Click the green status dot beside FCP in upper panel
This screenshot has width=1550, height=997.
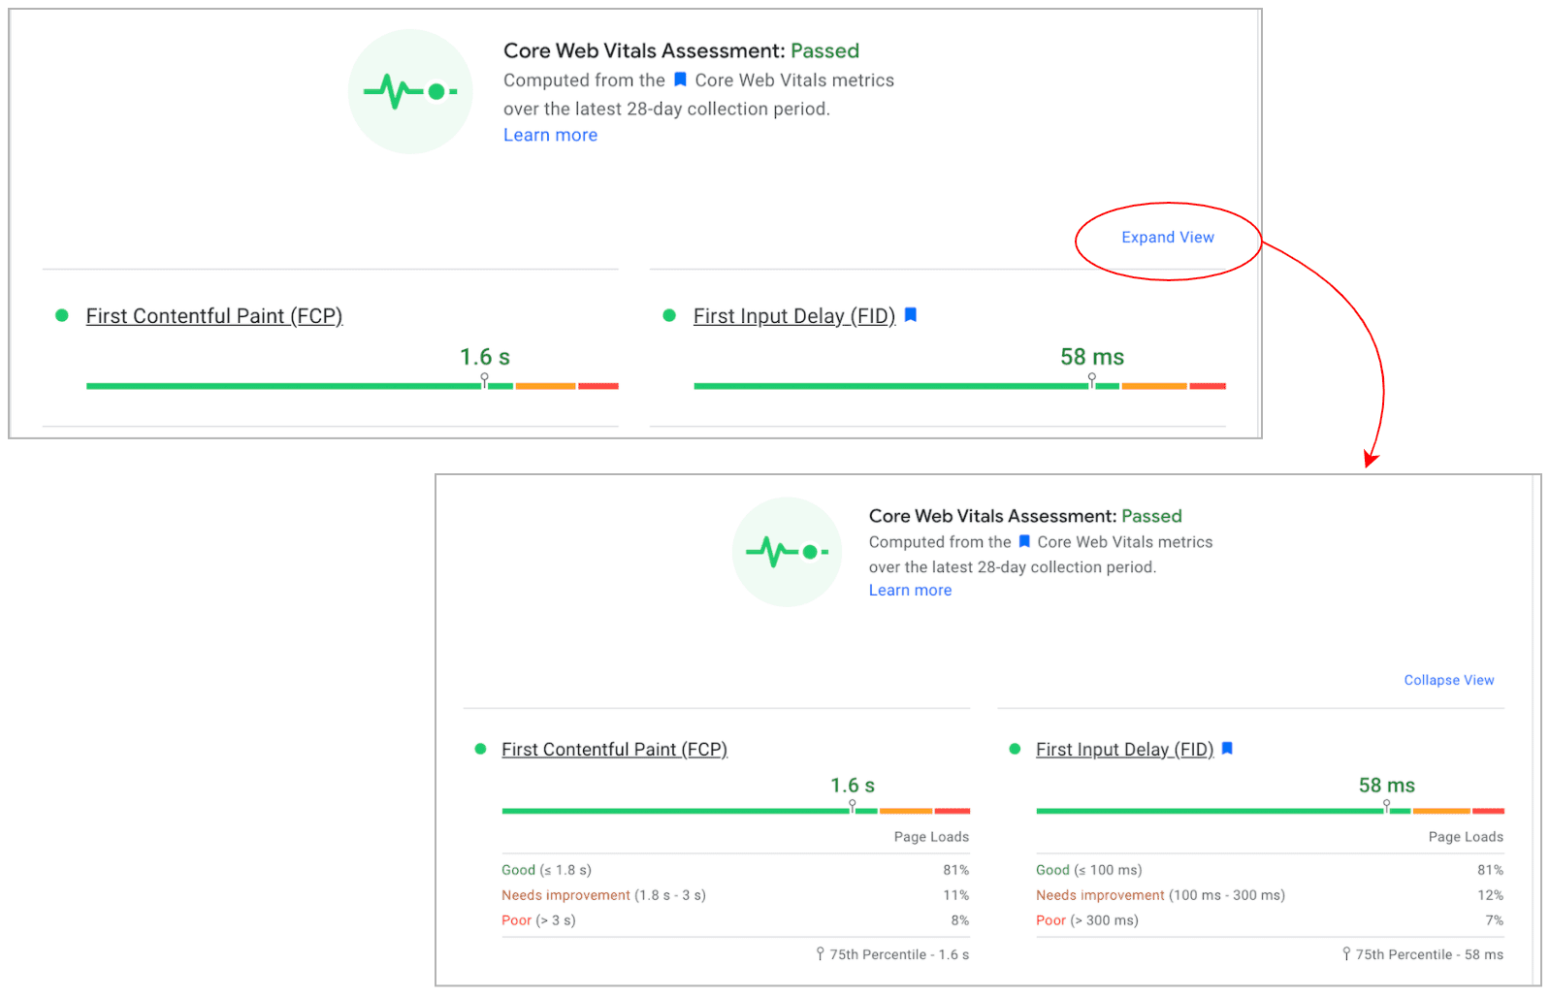(x=62, y=315)
